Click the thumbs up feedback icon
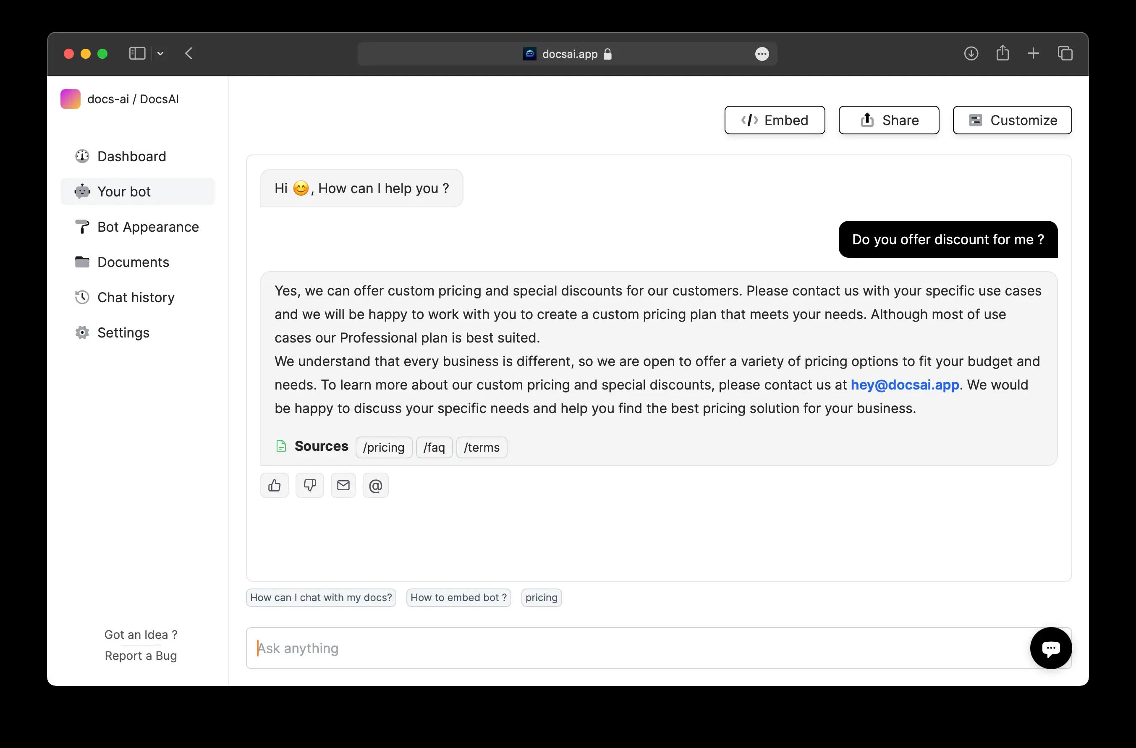 pos(275,486)
